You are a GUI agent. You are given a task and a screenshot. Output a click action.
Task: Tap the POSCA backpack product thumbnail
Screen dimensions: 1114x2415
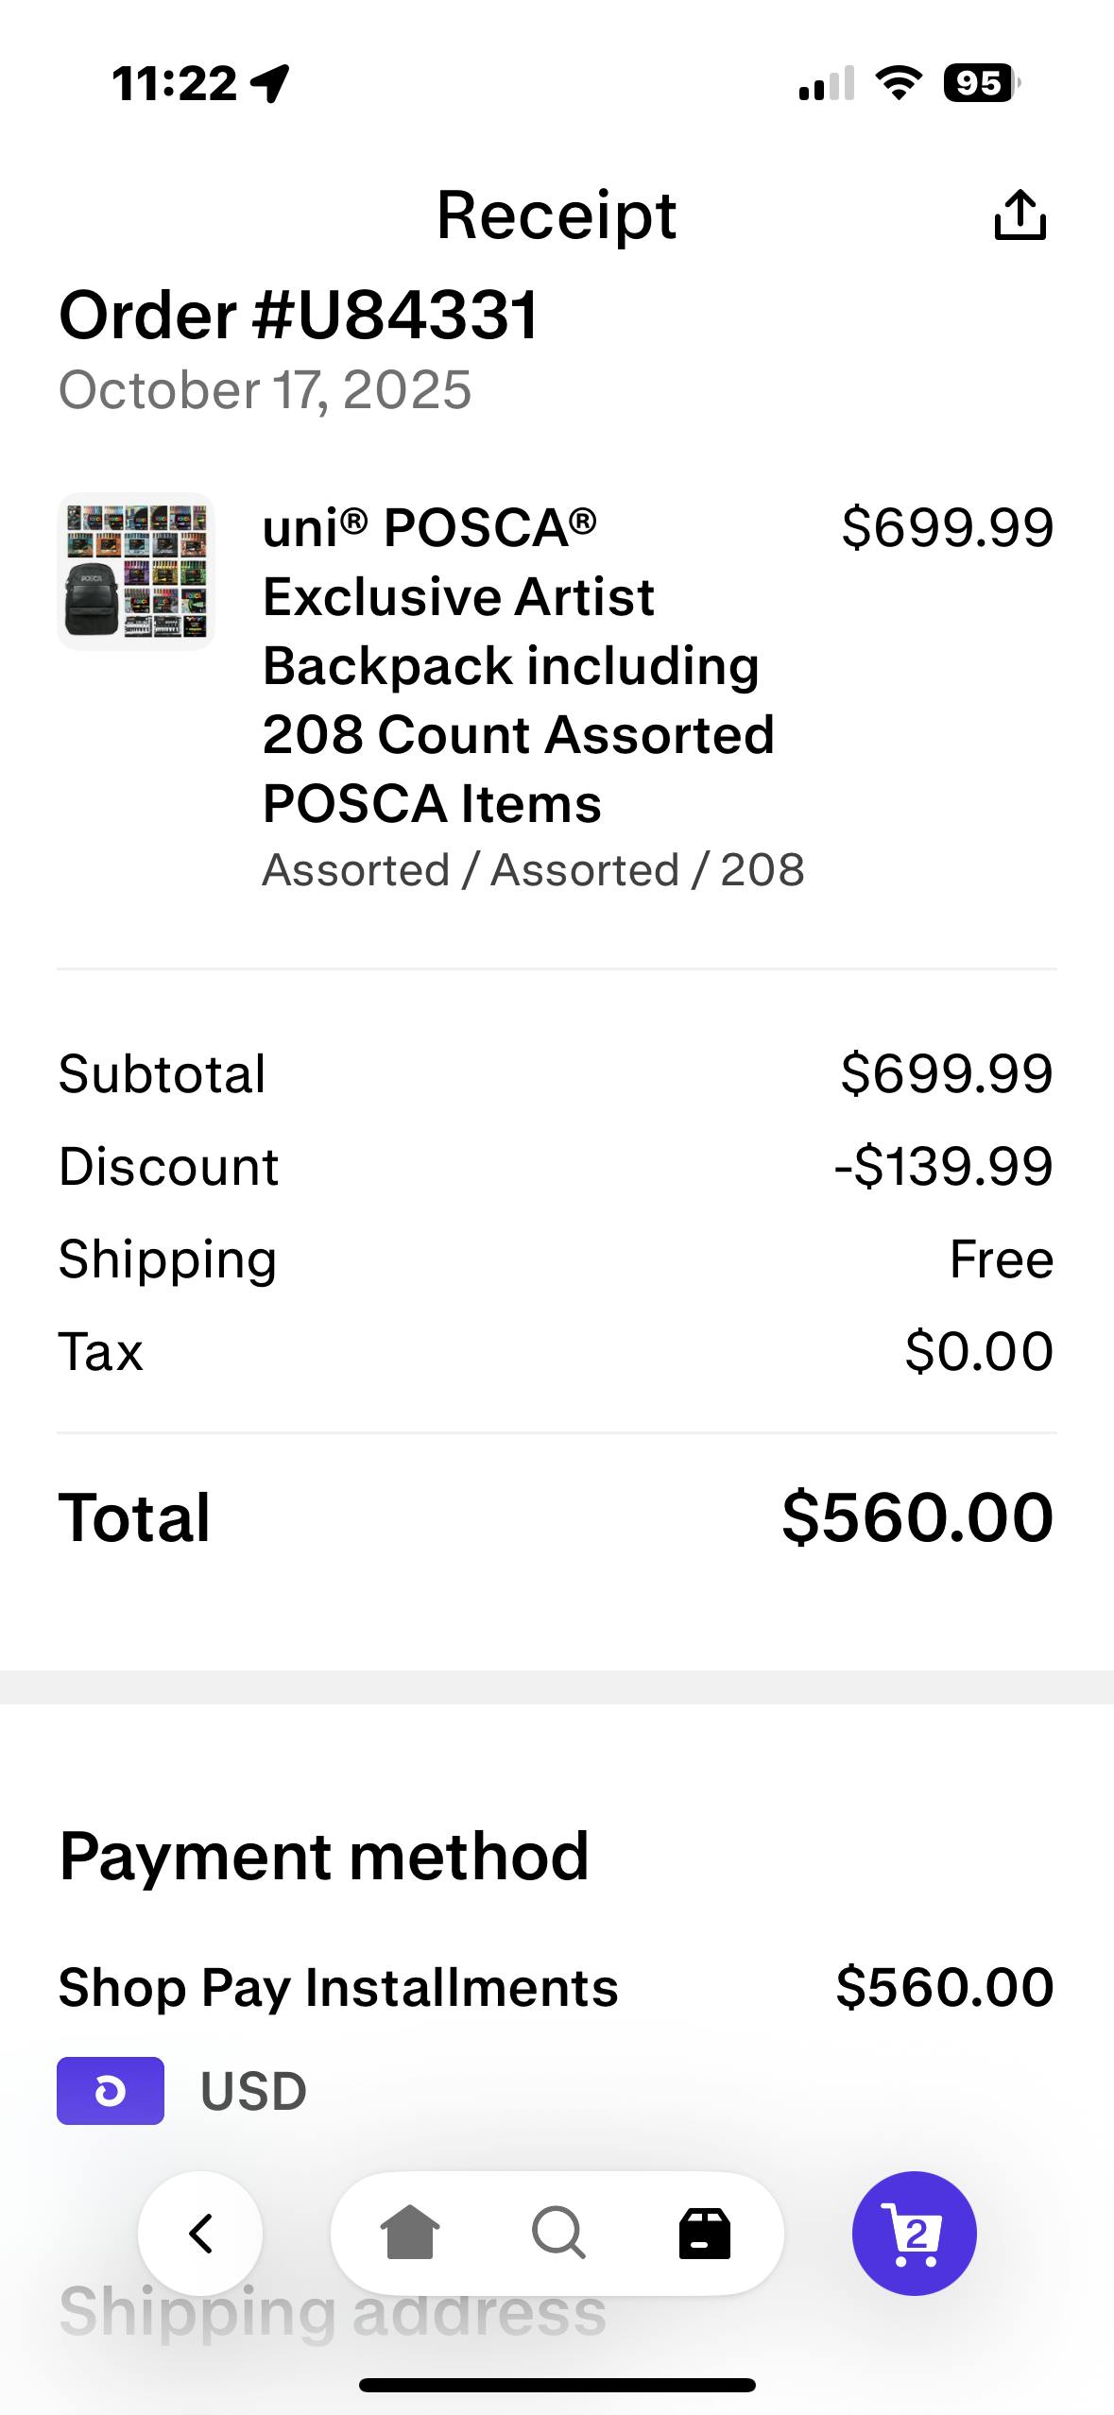pos(136,571)
